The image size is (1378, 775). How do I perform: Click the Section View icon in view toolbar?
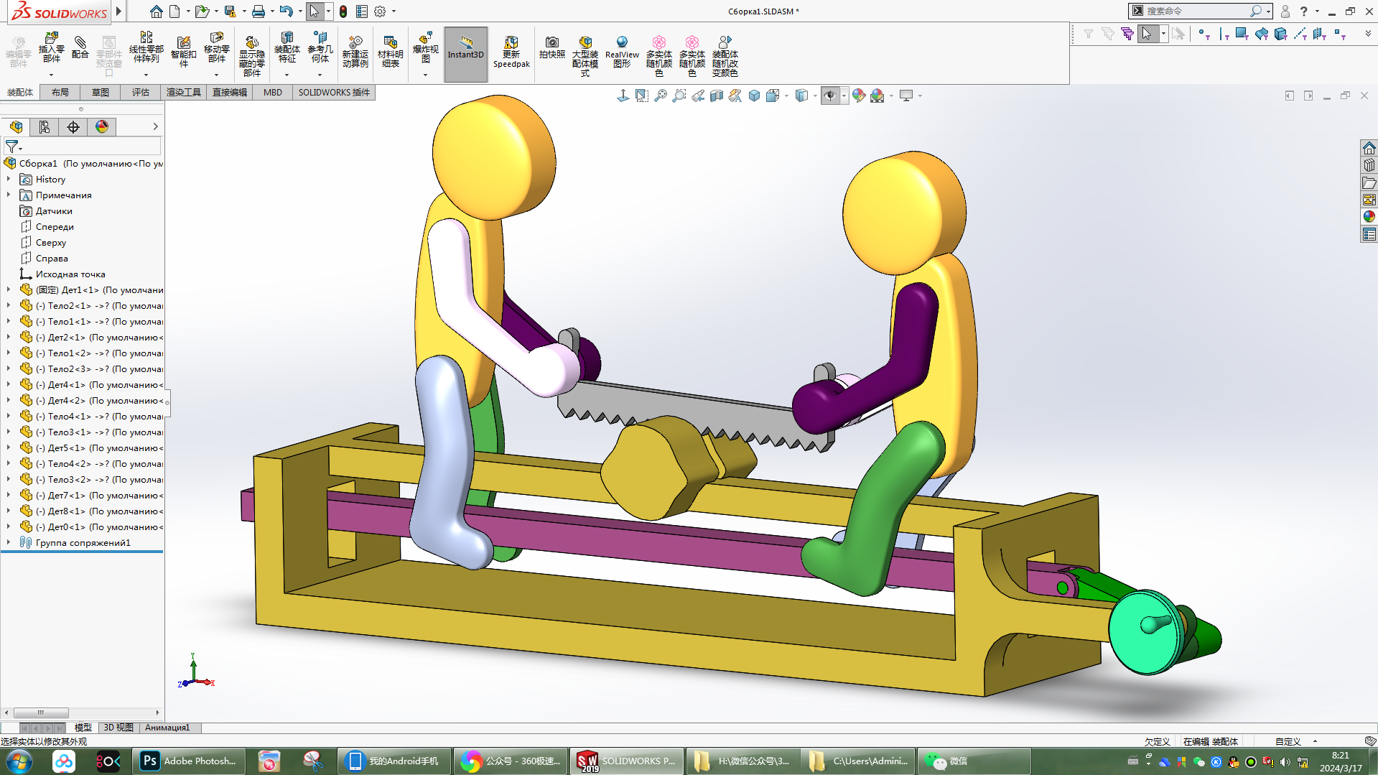point(717,96)
